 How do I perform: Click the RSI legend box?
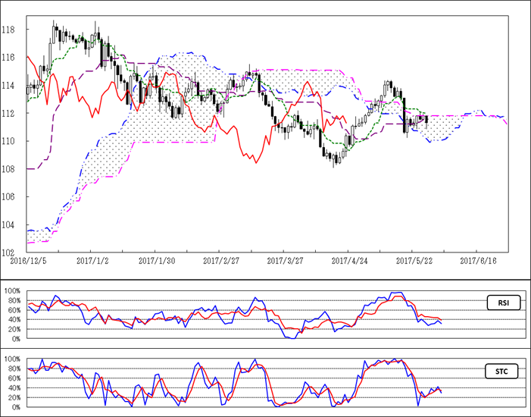(x=501, y=303)
